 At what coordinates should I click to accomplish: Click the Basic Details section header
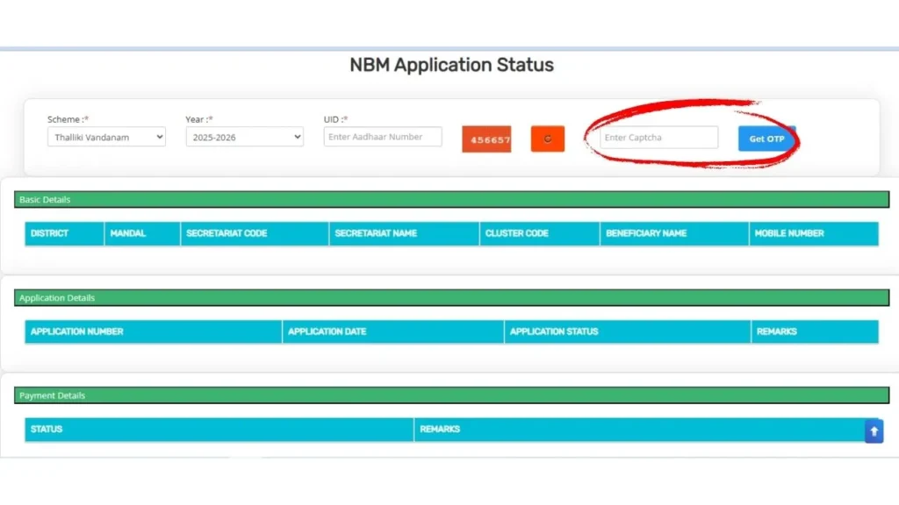click(x=452, y=199)
